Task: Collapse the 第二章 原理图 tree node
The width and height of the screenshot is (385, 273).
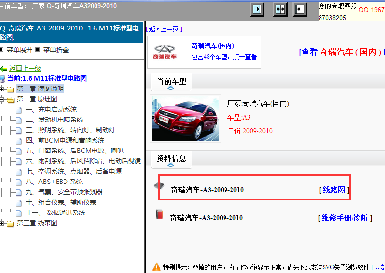Action: coord(2,99)
